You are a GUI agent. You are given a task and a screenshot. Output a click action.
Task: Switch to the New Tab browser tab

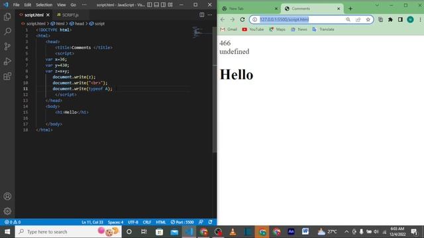coord(249,9)
